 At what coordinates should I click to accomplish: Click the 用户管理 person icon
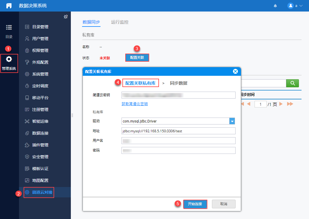(27, 39)
